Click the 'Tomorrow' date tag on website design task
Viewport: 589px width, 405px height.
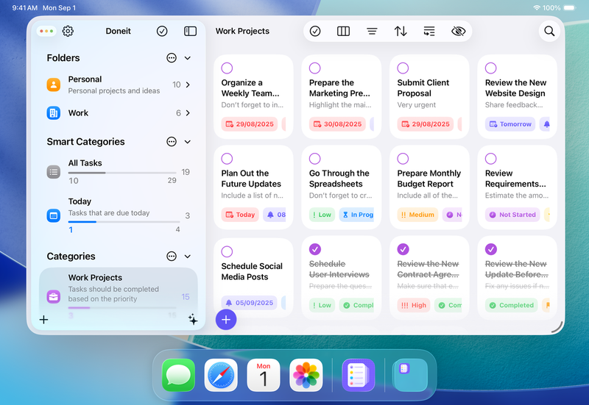pos(510,124)
